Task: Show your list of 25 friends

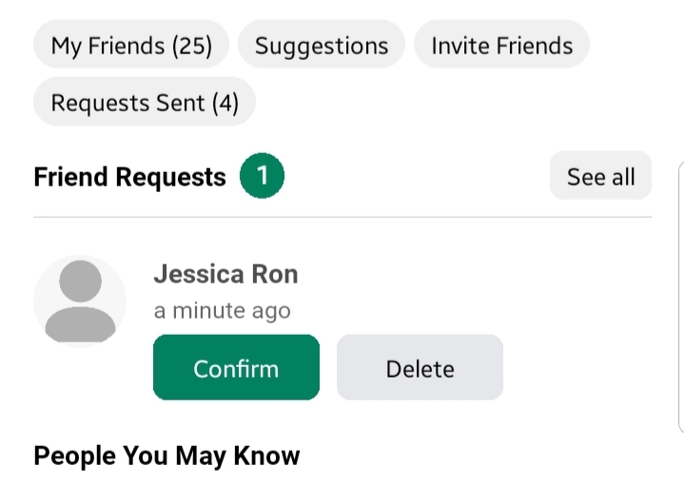Action: tap(131, 46)
